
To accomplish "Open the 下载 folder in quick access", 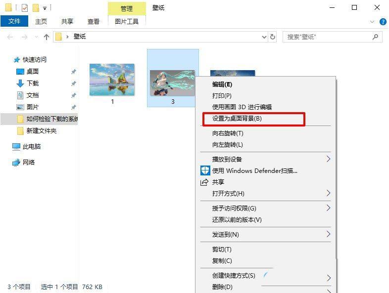I will pyautogui.click(x=32, y=84).
